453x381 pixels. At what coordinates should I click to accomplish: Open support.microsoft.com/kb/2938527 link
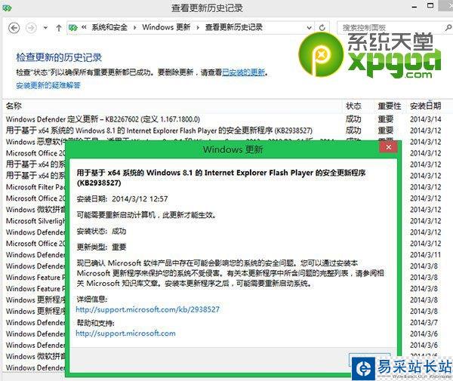pyautogui.click(x=148, y=310)
